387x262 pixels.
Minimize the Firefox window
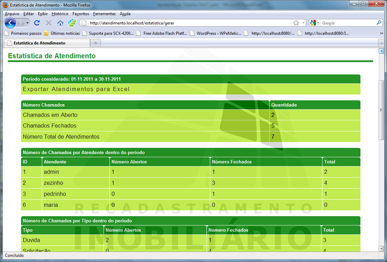pyautogui.click(x=354, y=4)
